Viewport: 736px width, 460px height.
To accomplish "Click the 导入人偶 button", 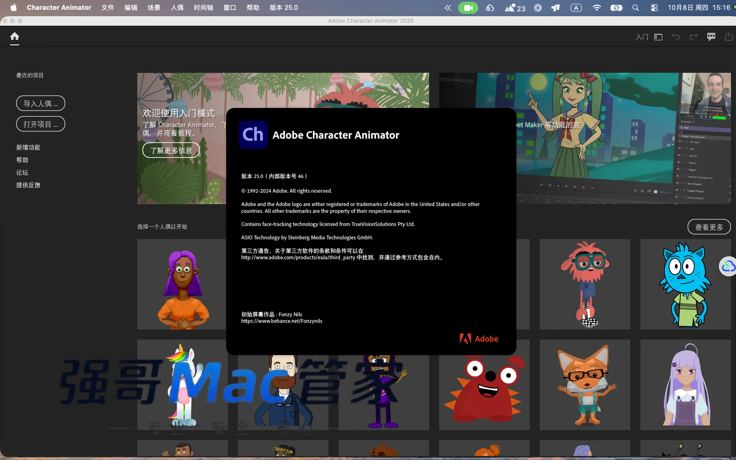I will 41,103.
